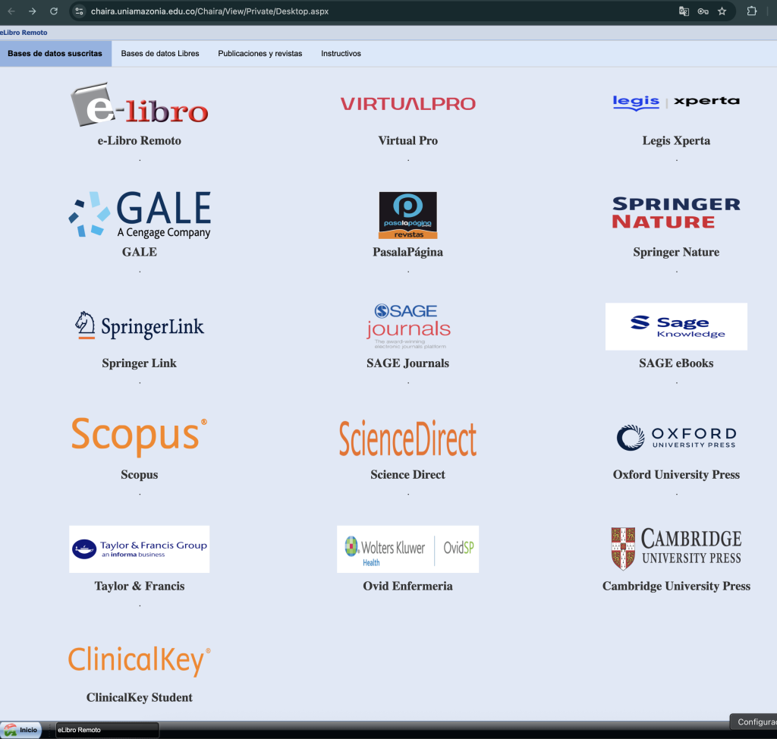The image size is (777, 739).
Task: Open the Instructivos tab
Action: [x=341, y=54]
